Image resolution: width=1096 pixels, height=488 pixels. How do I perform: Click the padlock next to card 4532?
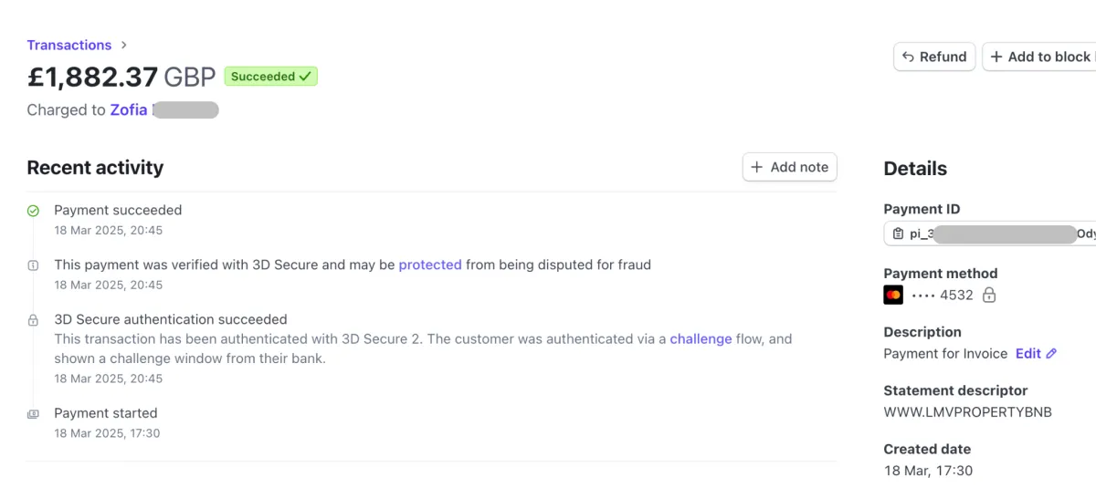(x=988, y=295)
